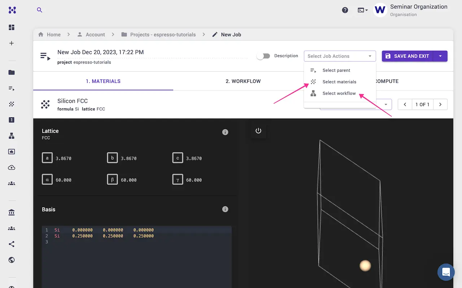Open search from the top bar
Screen dimensions: 462x288
click(x=39, y=10)
